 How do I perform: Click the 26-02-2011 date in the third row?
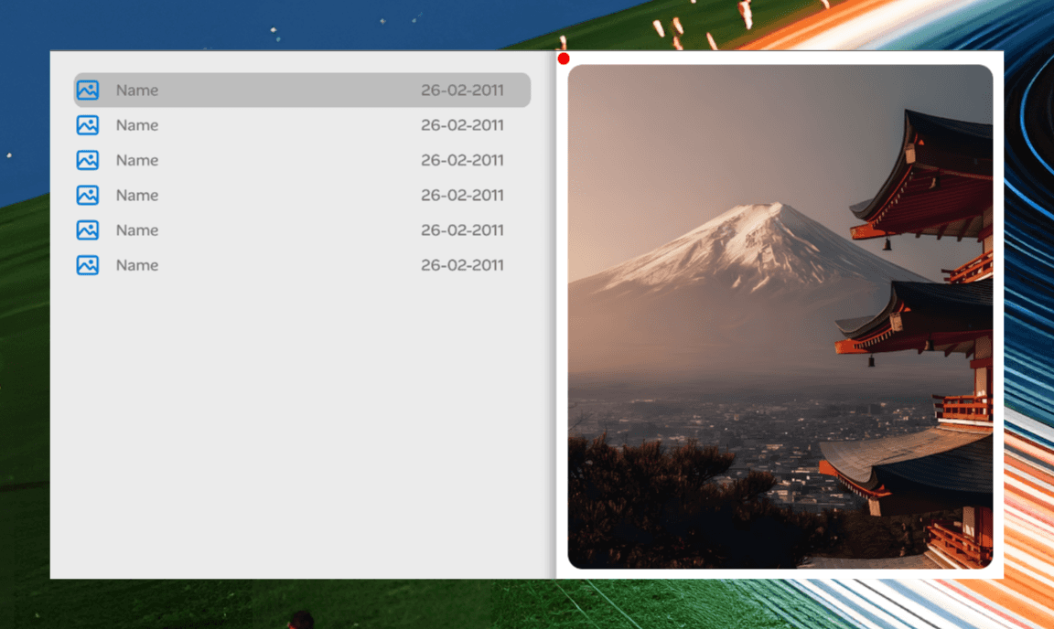point(462,160)
